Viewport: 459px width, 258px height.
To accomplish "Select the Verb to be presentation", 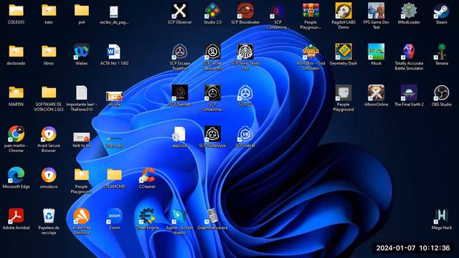I will click(x=81, y=137).
